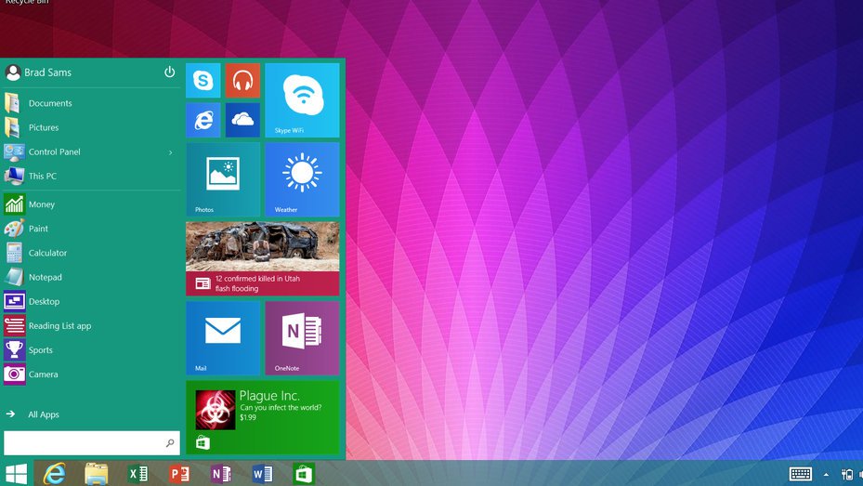Viewport: 863px width, 486px height.
Task: Launch Internet Explorer tile in Start menu
Action: (203, 120)
